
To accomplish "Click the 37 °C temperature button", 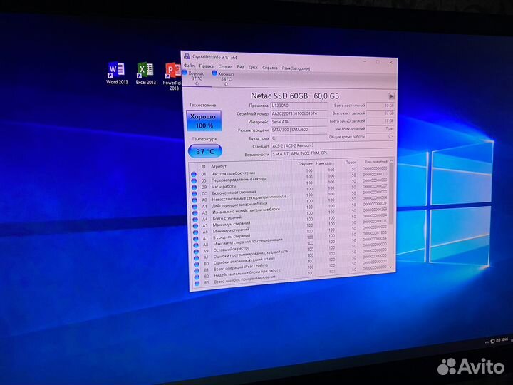I will coord(205,151).
